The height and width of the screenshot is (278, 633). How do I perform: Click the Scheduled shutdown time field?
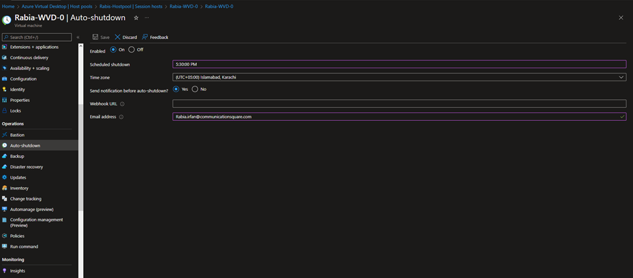point(399,64)
